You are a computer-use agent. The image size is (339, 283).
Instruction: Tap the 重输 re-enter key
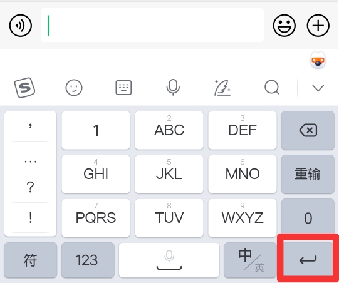coord(308,174)
